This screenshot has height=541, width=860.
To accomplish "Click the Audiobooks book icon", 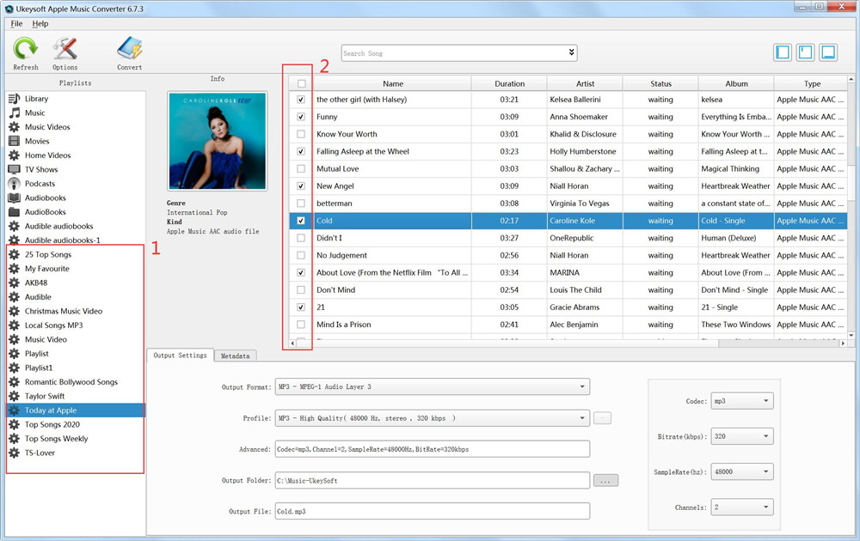I will pyautogui.click(x=15, y=198).
